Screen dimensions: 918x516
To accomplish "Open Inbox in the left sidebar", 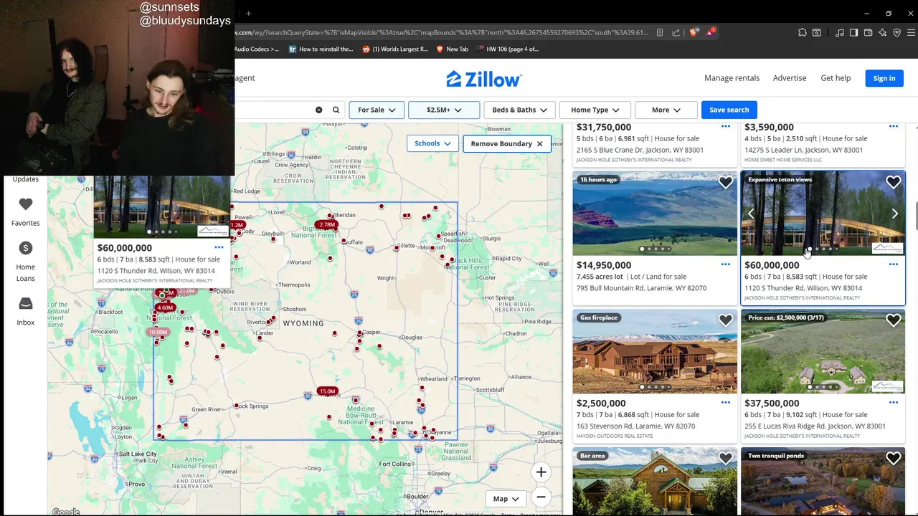I will click(x=25, y=312).
